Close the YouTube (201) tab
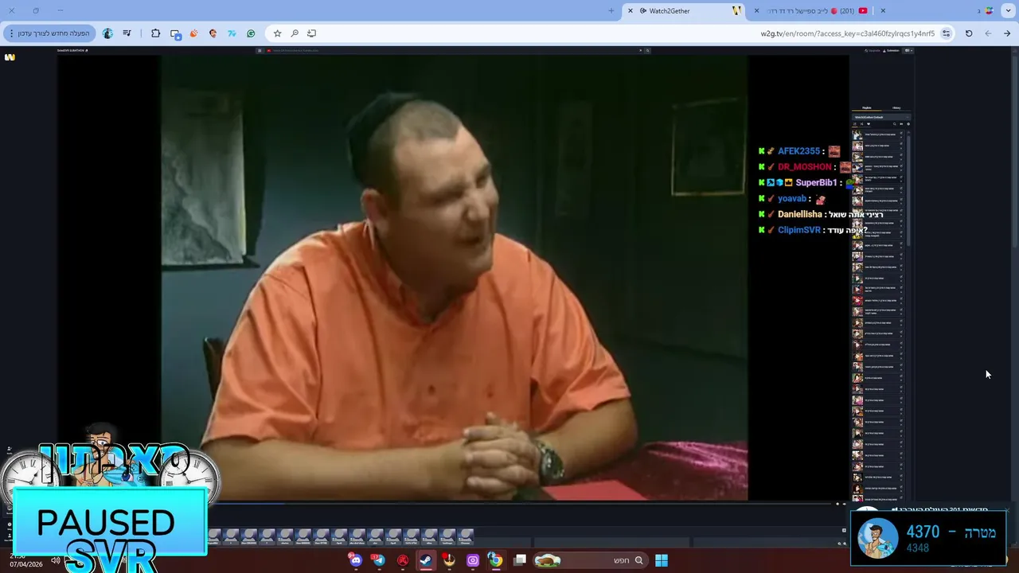 [x=756, y=11]
